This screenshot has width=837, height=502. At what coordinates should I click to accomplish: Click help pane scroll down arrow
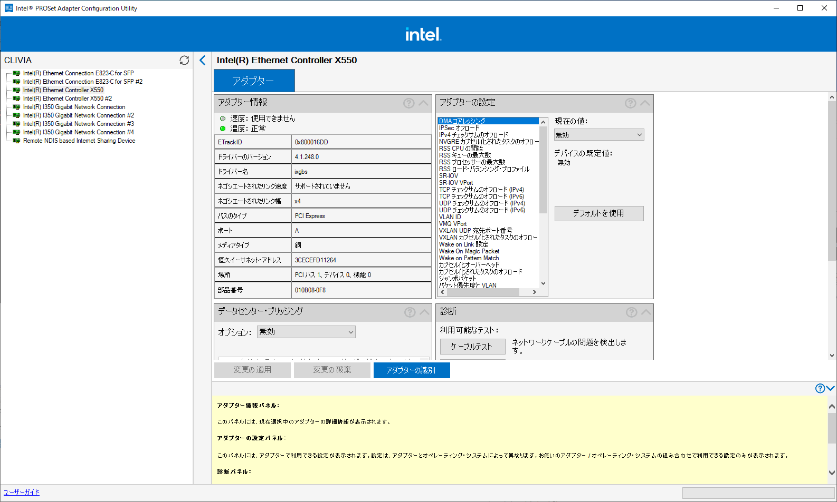tap(832, 473)
